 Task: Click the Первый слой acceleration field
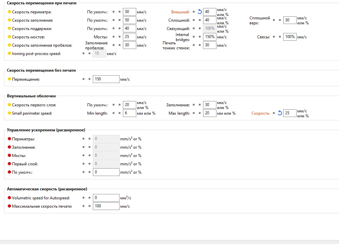[x=106, y=164]
